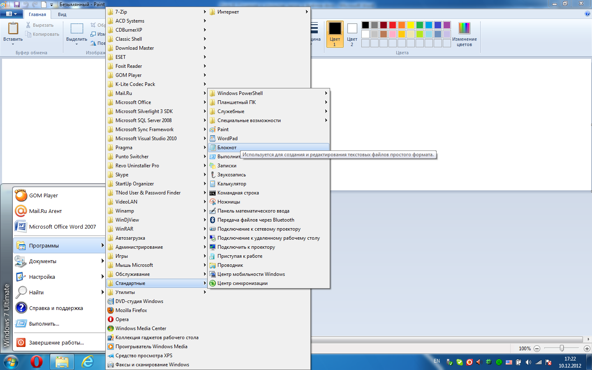Screen dimensions: 592x370
Task: Click Завершение работы... shutdown button
Action: click(x=60, y=342)
